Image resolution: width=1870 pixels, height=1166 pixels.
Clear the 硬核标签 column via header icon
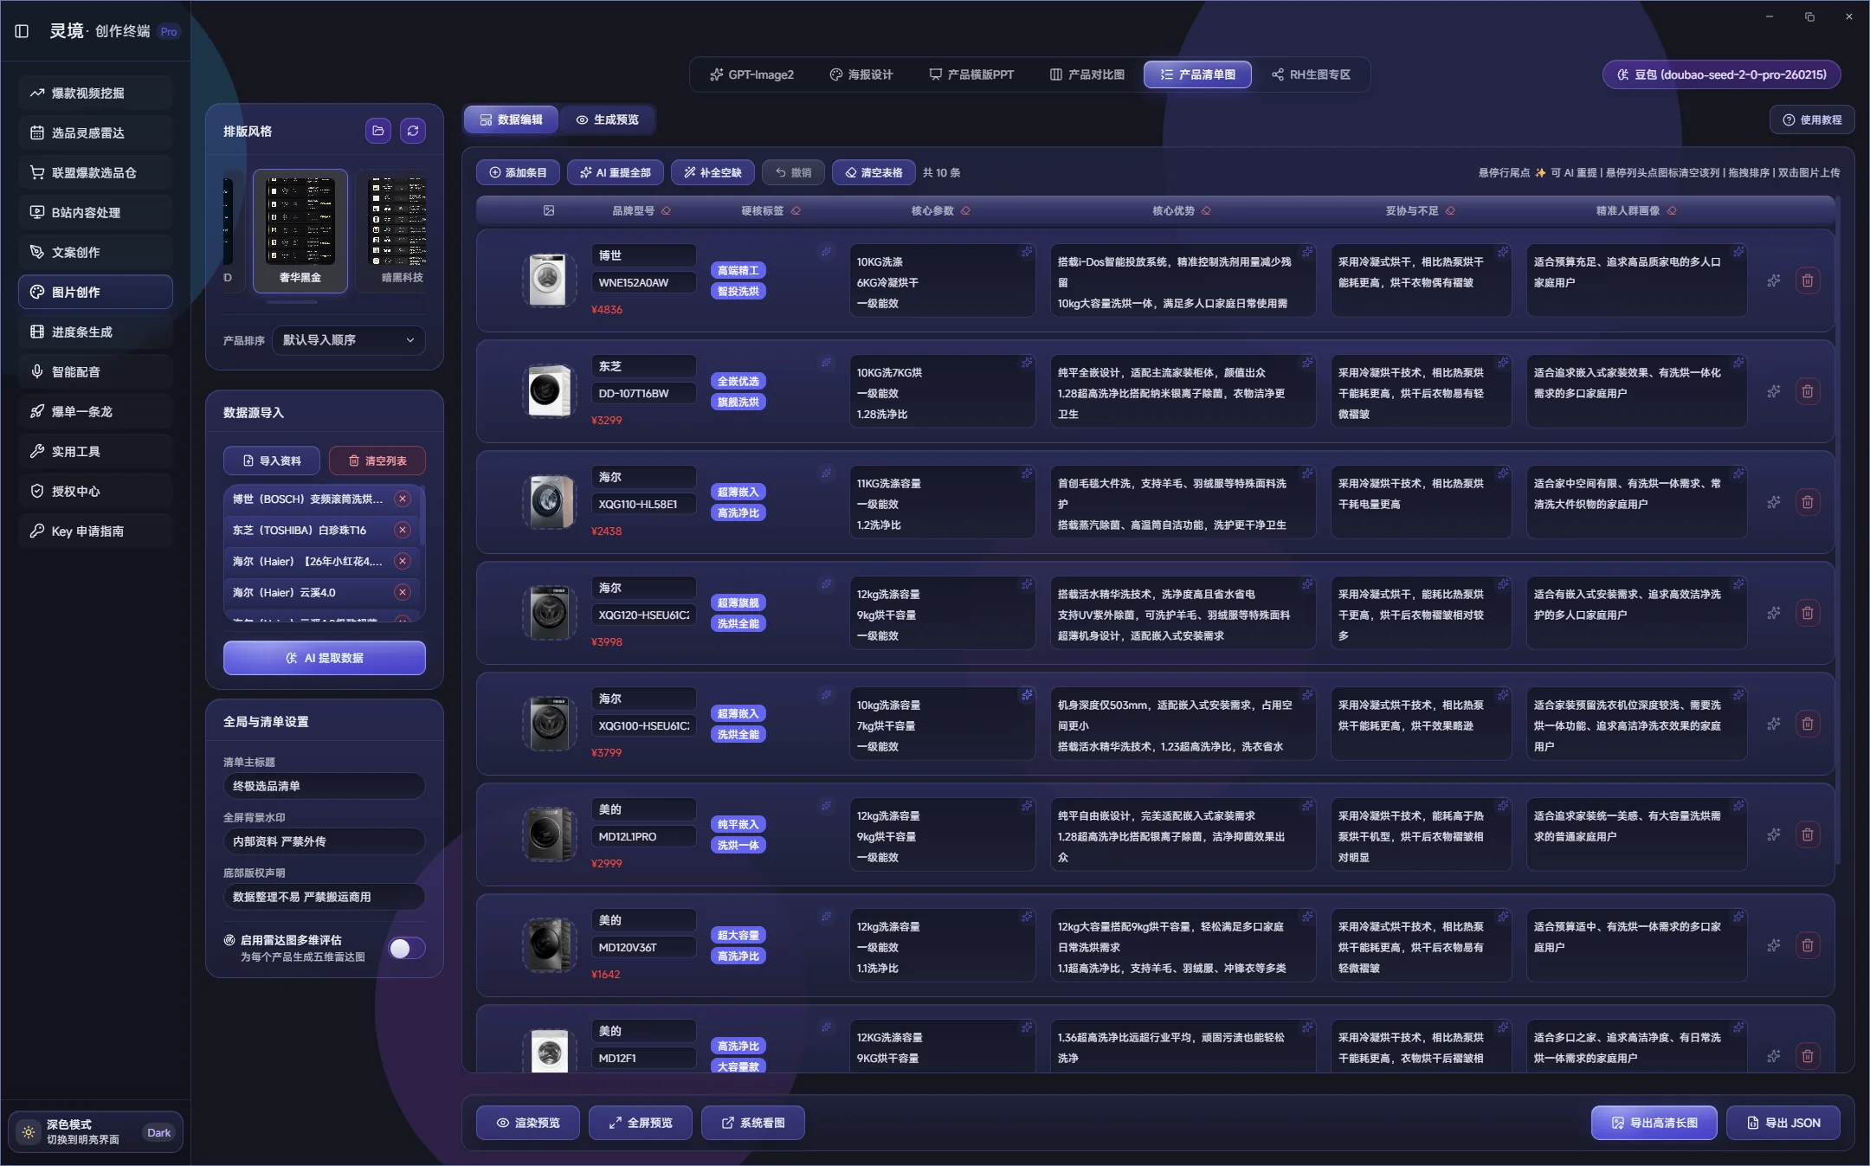coord(796,210)
